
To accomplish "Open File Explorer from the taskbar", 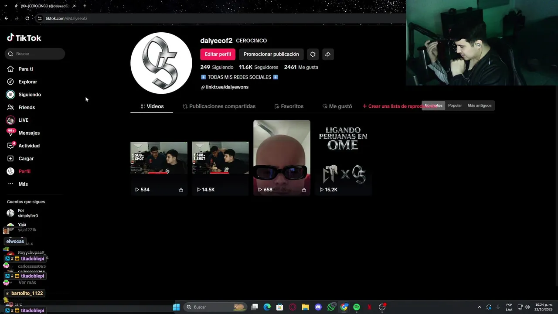I will (305, 307).
